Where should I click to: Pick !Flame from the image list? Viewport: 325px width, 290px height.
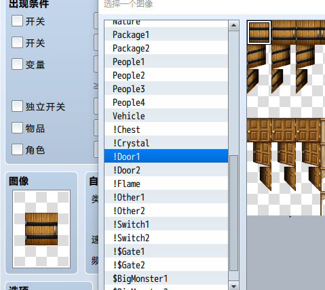166,183
